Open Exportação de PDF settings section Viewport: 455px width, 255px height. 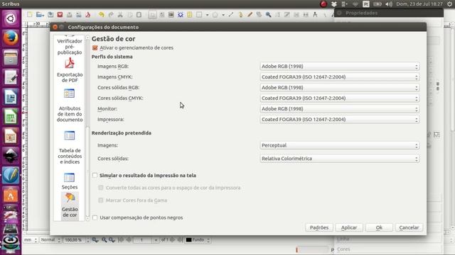(x=70, y=70)
